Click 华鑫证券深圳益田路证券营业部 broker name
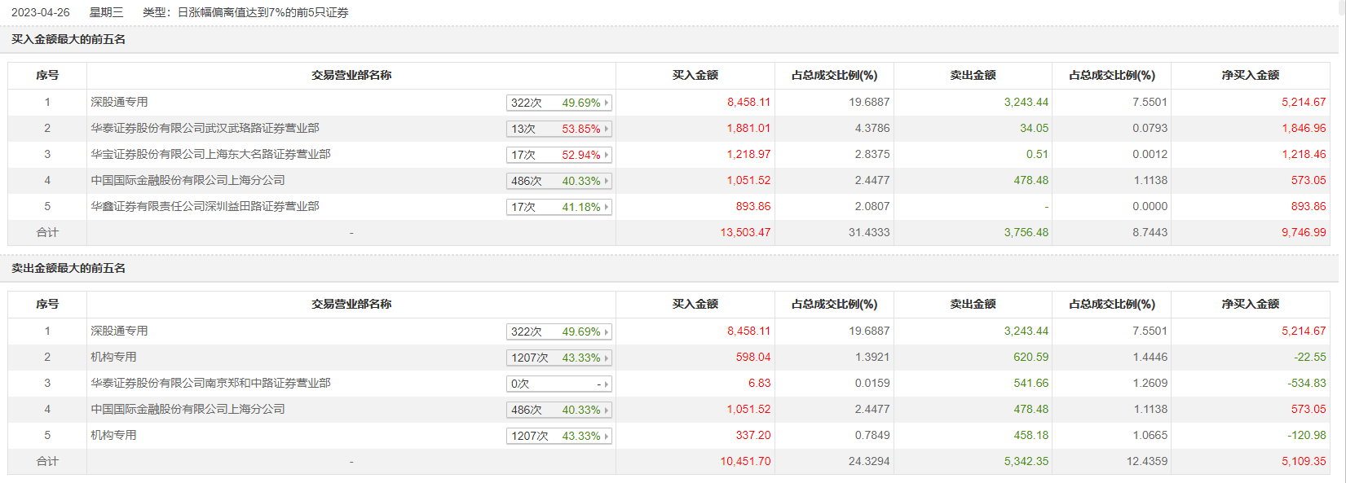The height and width of the screenshot is (483, 1346). coord(205,206)
